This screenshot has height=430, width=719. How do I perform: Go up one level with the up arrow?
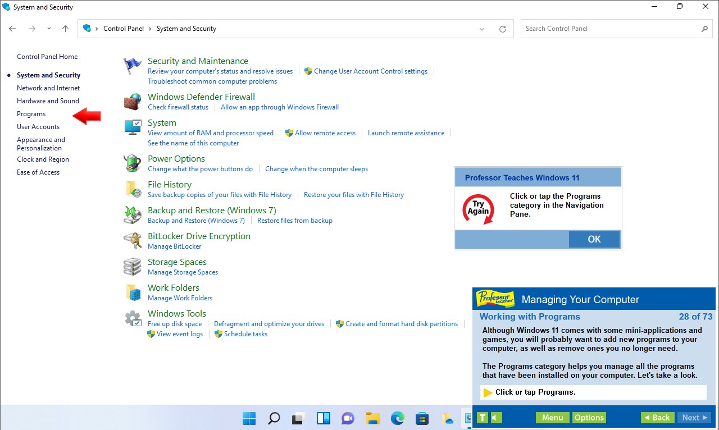(x=65, y=29)
